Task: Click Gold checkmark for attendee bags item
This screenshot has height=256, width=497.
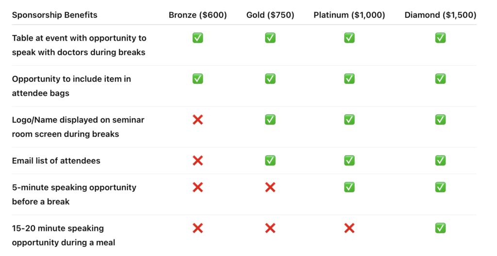Action: pyautogui.click(x=270, y=79)
